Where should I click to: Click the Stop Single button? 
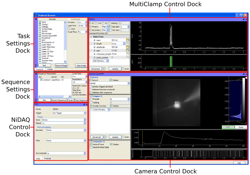pos(81,66)
